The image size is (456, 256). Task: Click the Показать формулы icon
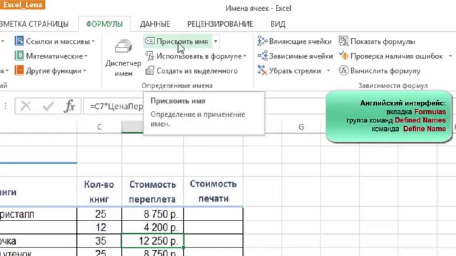tap(343, 41)
